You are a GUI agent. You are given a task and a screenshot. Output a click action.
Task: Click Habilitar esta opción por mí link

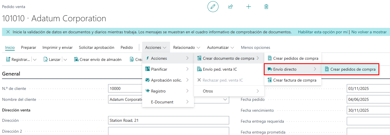(323, 32)
